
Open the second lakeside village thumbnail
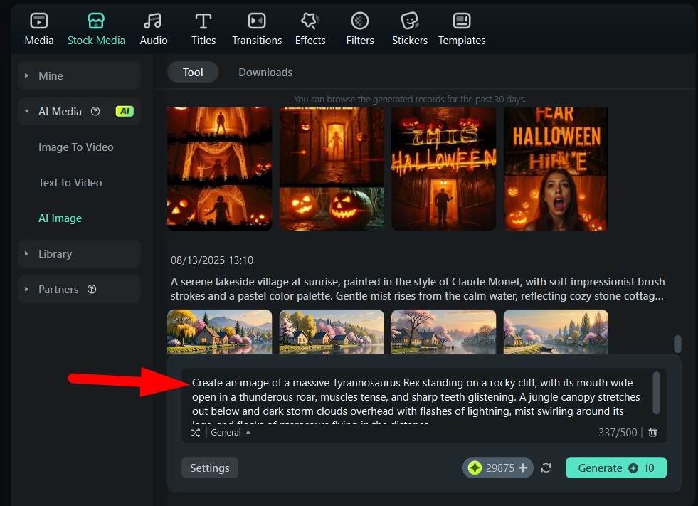[332, 332]
